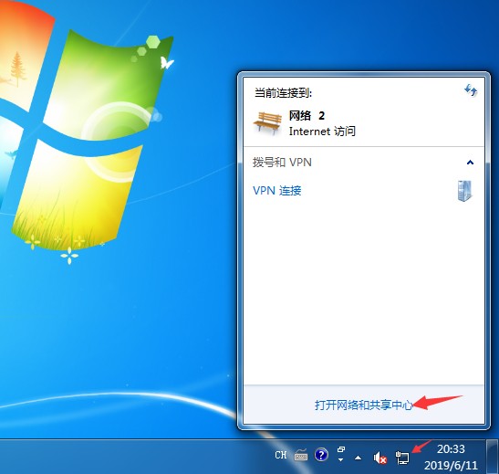Image resolution: width=499 pixels, height=474 pixels.
Task: Click the blue question mark help icon
Action: pos(321,455)
